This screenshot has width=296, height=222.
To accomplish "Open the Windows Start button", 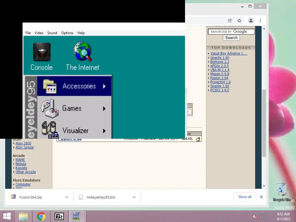I will coord(7,216).
